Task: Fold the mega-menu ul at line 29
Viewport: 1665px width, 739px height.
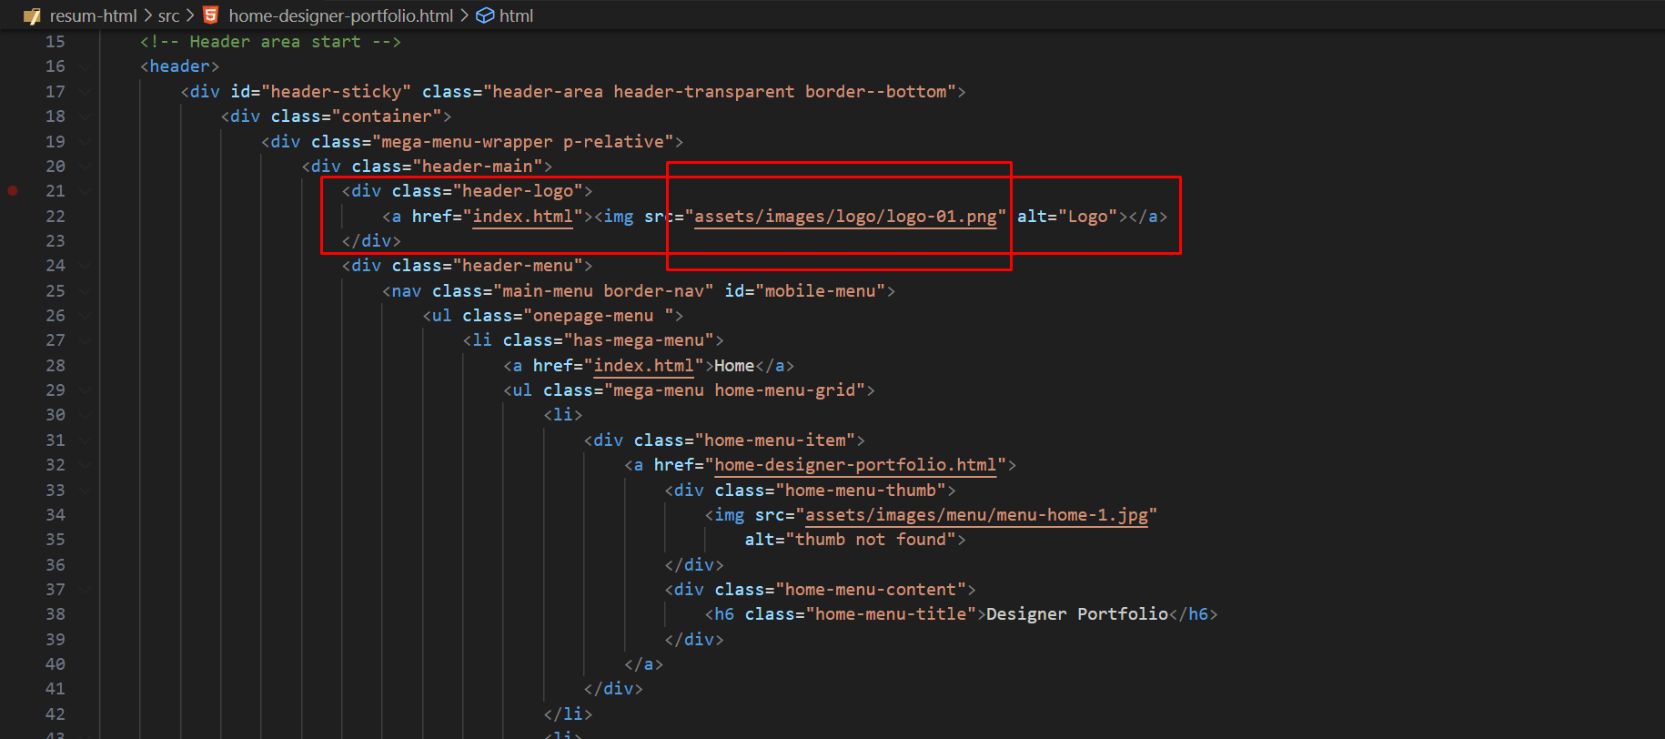Action: tap(85, 390)
